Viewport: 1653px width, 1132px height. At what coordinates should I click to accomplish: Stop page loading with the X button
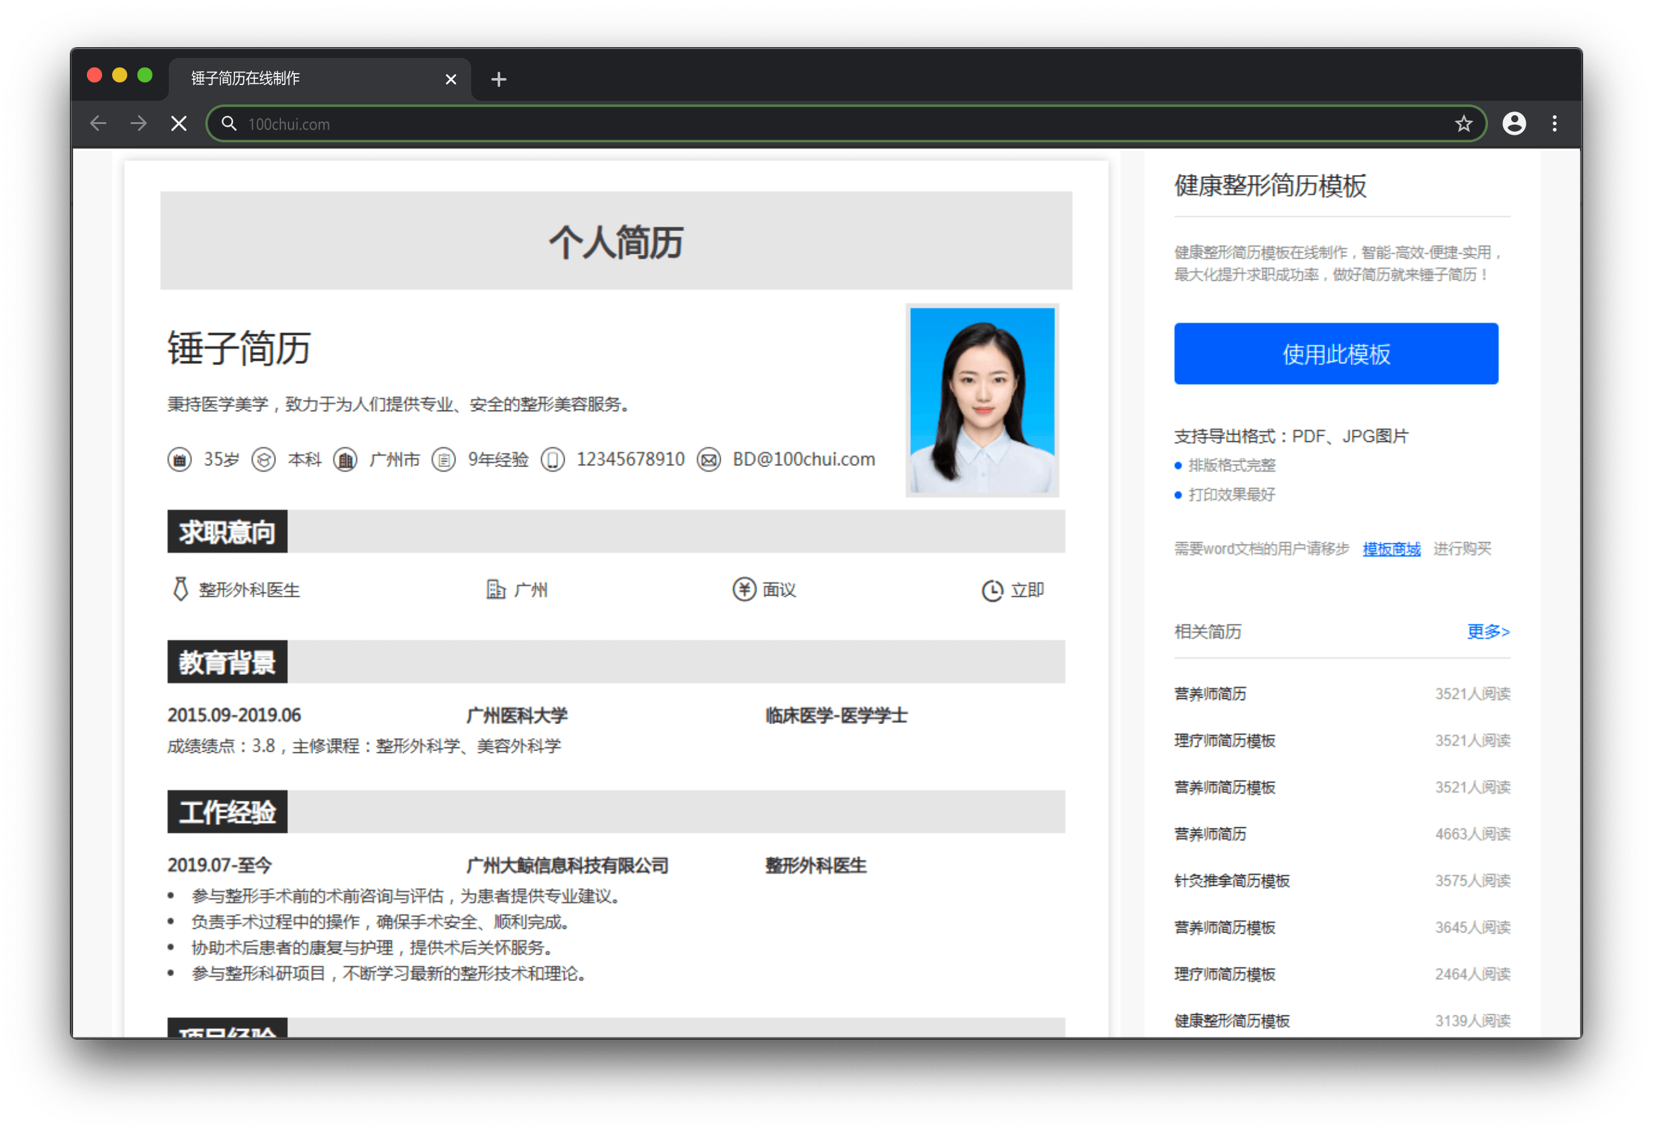point(180,124)
